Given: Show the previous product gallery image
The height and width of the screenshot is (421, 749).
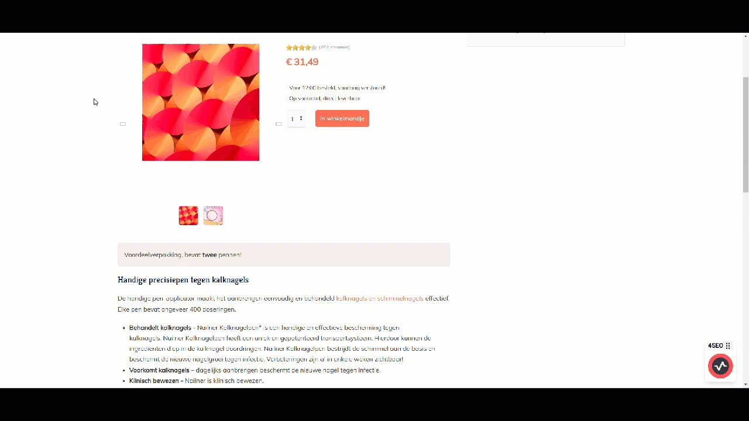Looking at the screenshot, I should point(123,124).
